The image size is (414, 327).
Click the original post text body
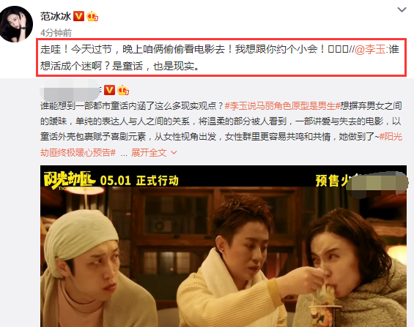221,129
